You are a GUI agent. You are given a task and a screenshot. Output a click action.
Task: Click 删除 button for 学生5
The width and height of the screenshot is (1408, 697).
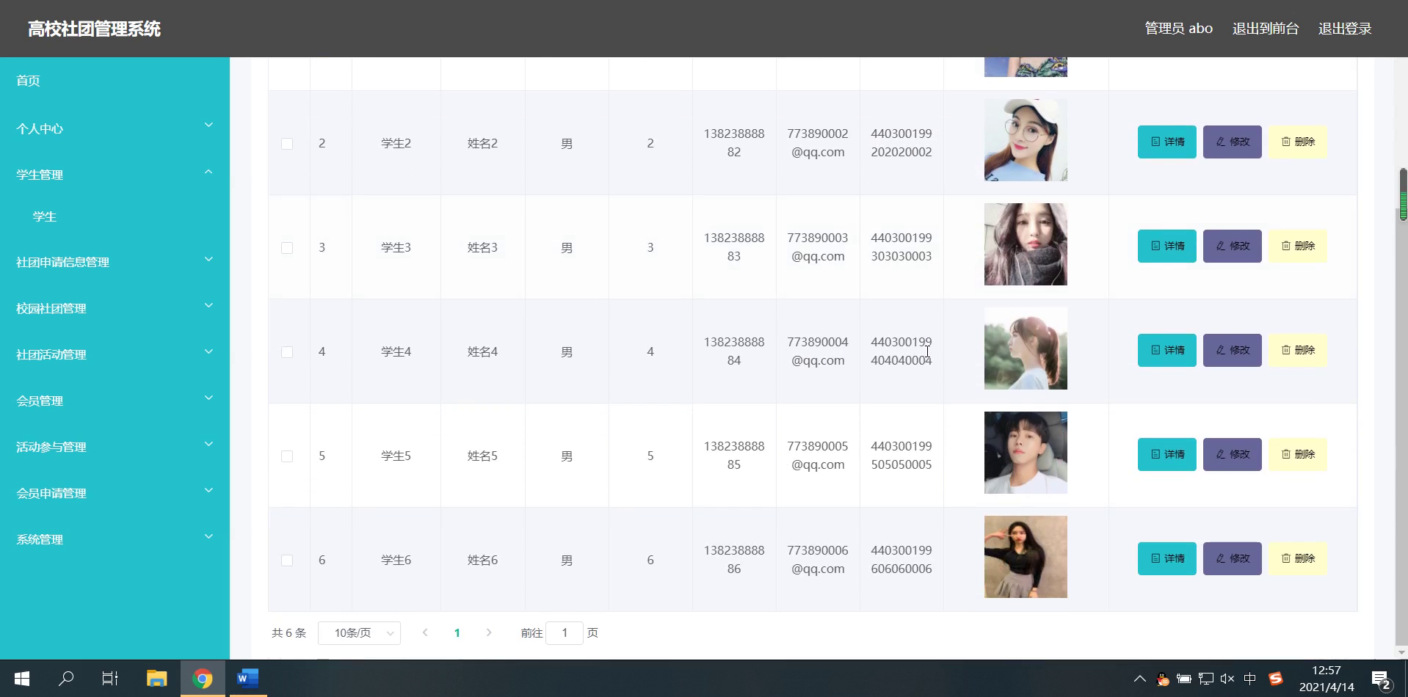[x=1298, y=454]
